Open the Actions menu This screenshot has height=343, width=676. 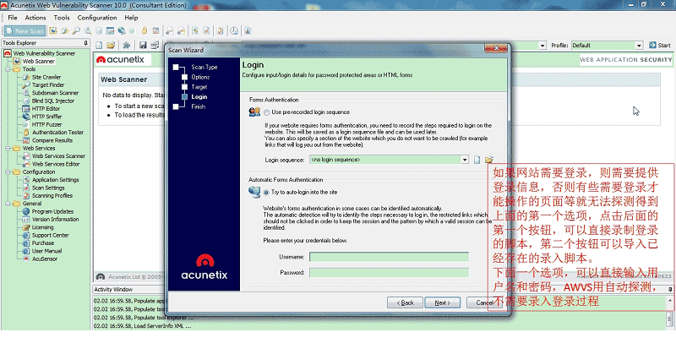(x=35, y=18)
